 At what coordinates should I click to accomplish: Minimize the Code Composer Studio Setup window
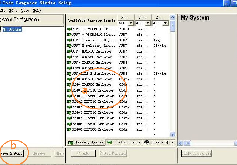click(227, 3)
